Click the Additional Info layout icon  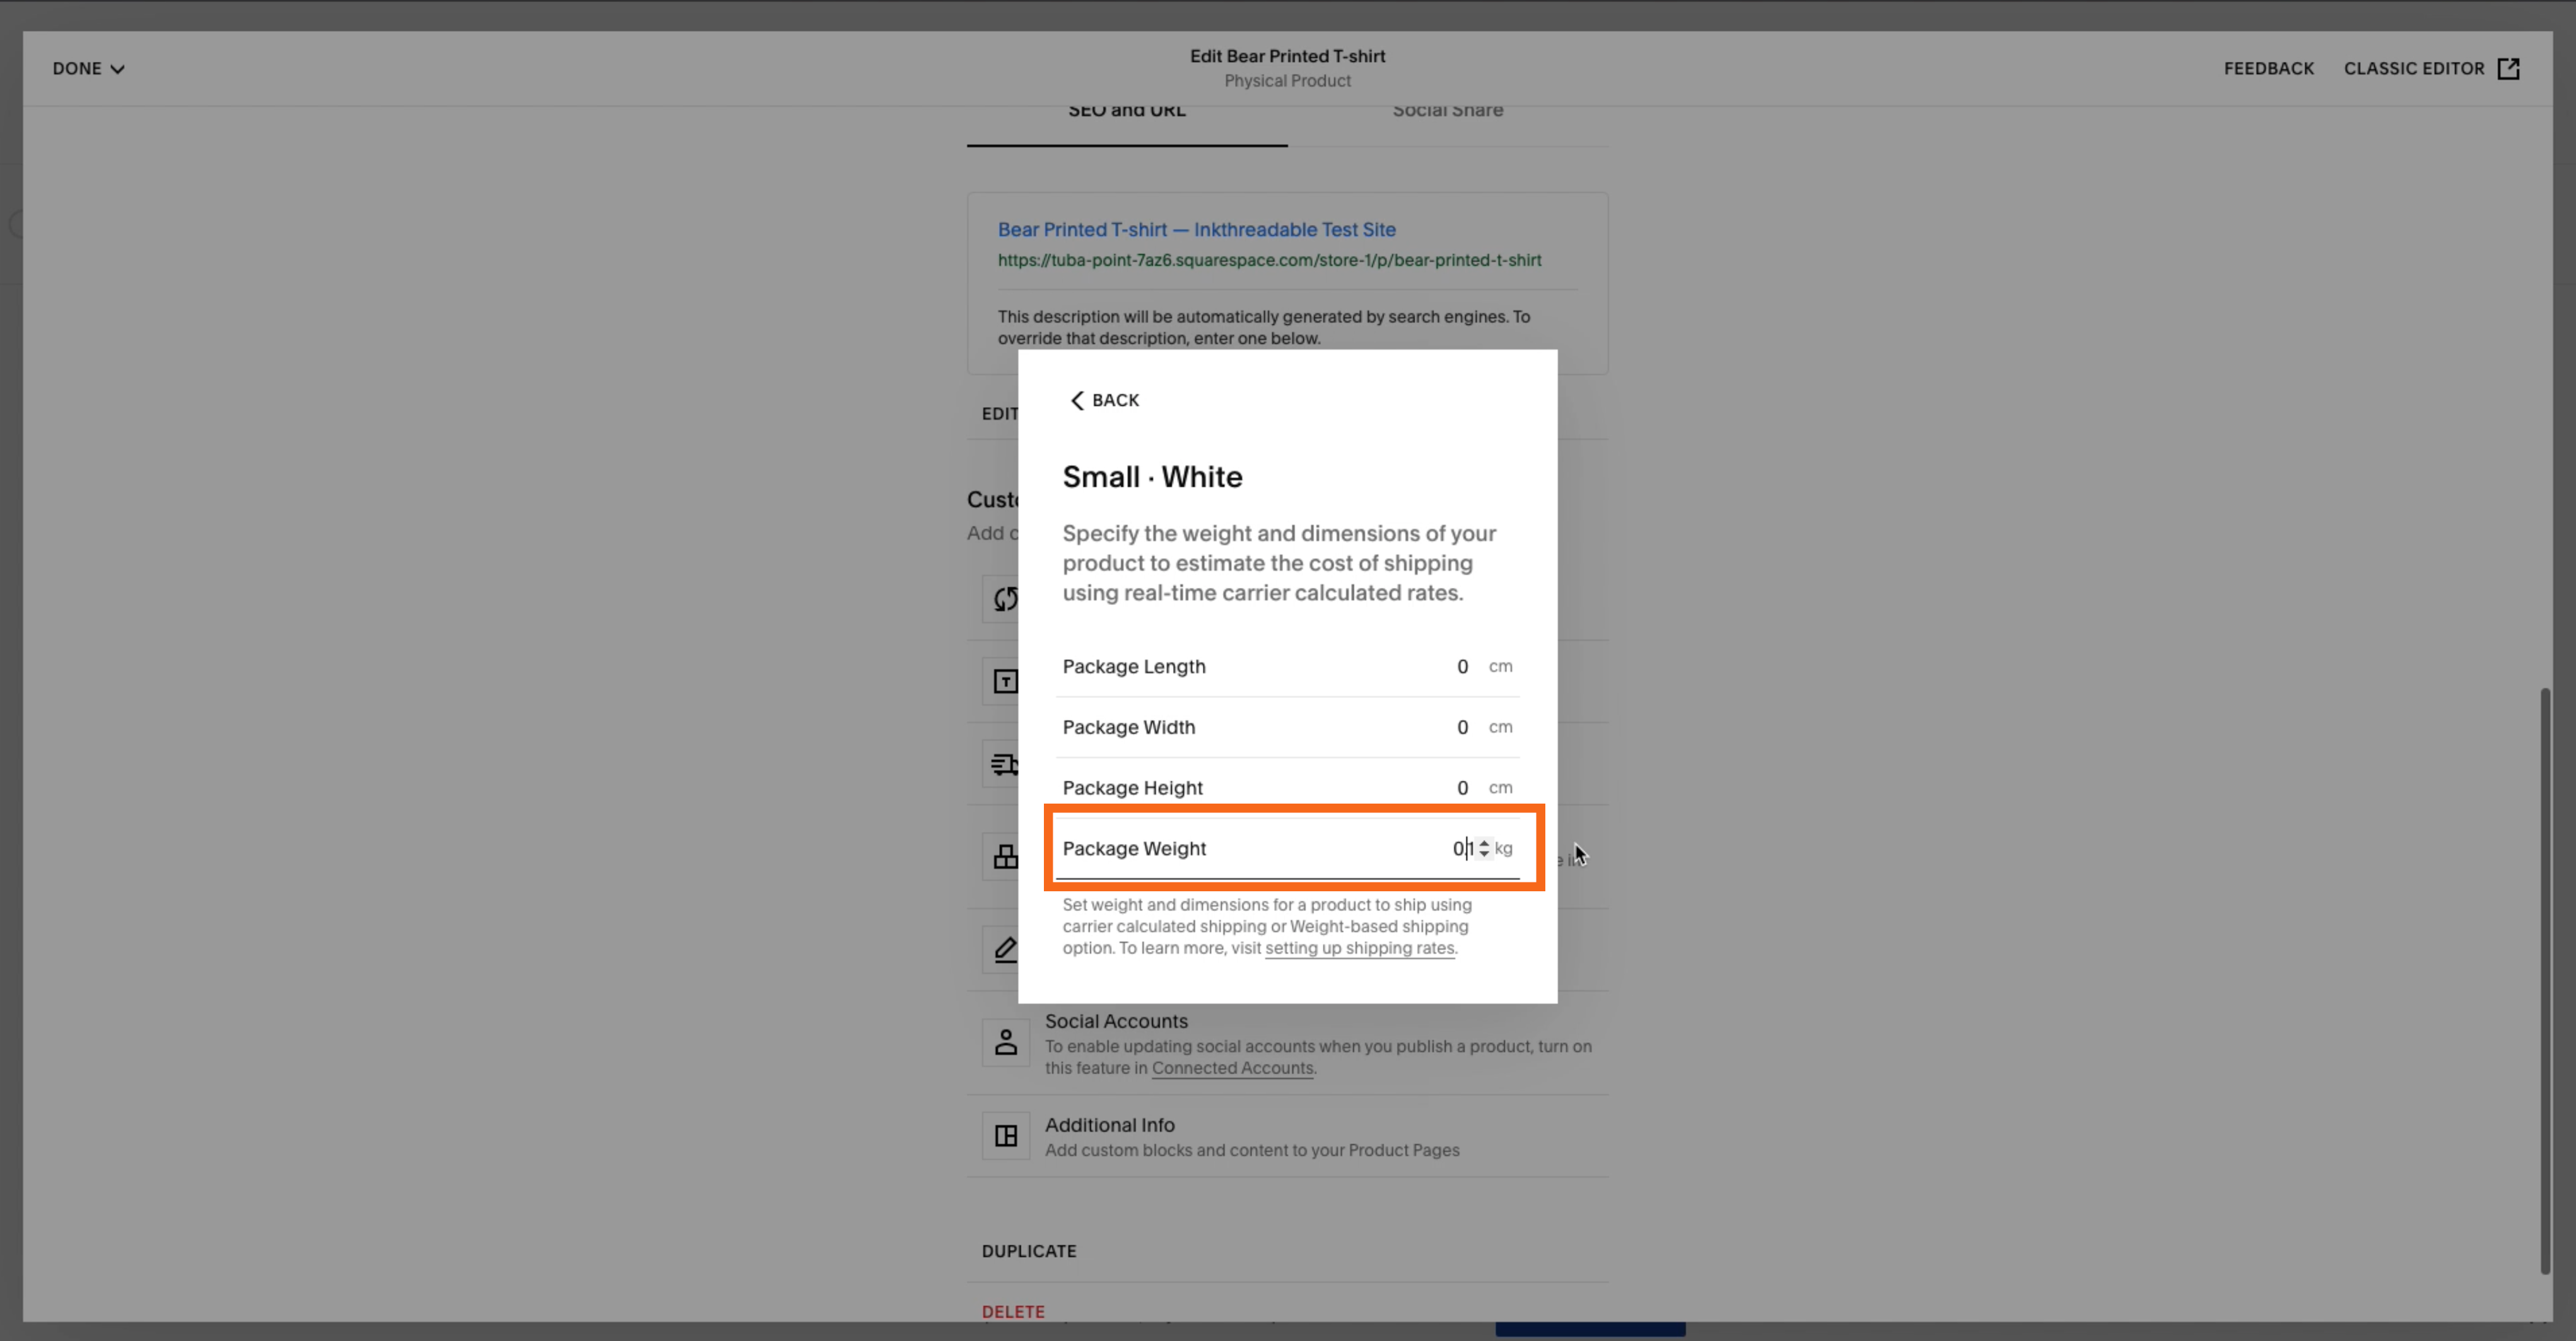pyautogui.click(x=1005, y=1136)
